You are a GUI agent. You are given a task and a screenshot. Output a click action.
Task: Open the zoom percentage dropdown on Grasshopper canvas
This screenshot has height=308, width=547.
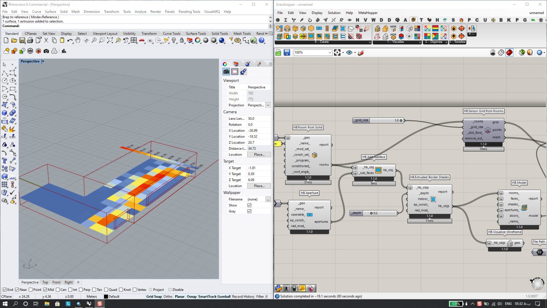pos(329,52)
